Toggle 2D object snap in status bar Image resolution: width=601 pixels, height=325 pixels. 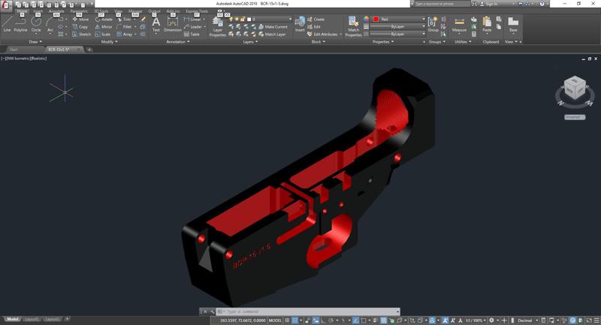[x=364, y=320]
